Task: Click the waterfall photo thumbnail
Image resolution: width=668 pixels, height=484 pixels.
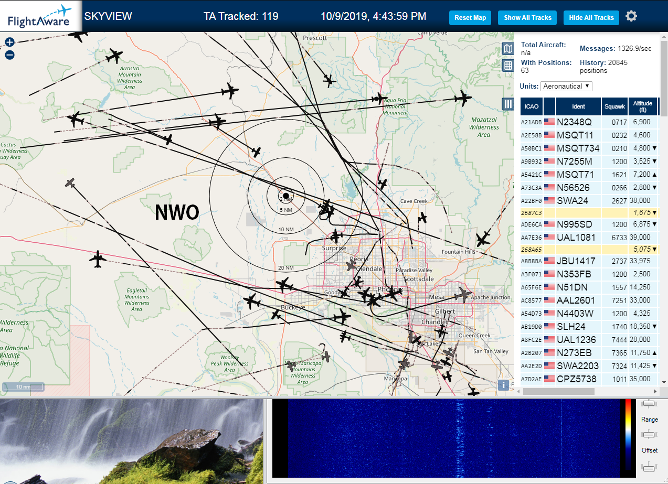Action: pos(131,442)
